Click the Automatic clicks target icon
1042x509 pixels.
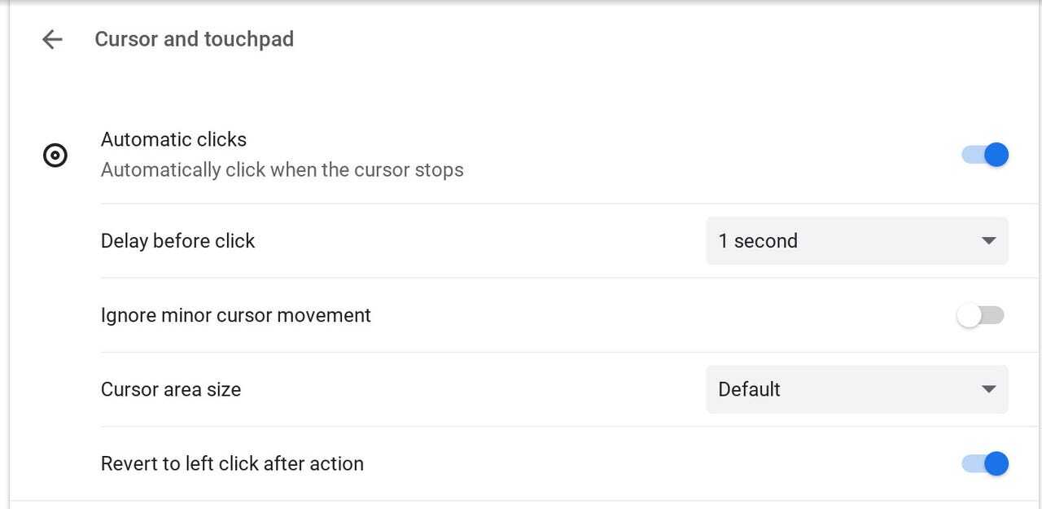pos(55,155)
